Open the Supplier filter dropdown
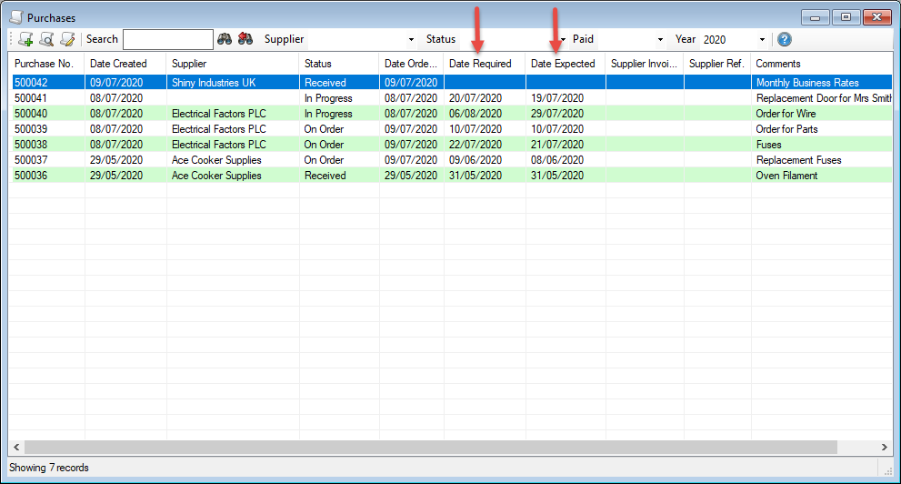This screenshot has height=484, width=901. (x=411, y=40)
